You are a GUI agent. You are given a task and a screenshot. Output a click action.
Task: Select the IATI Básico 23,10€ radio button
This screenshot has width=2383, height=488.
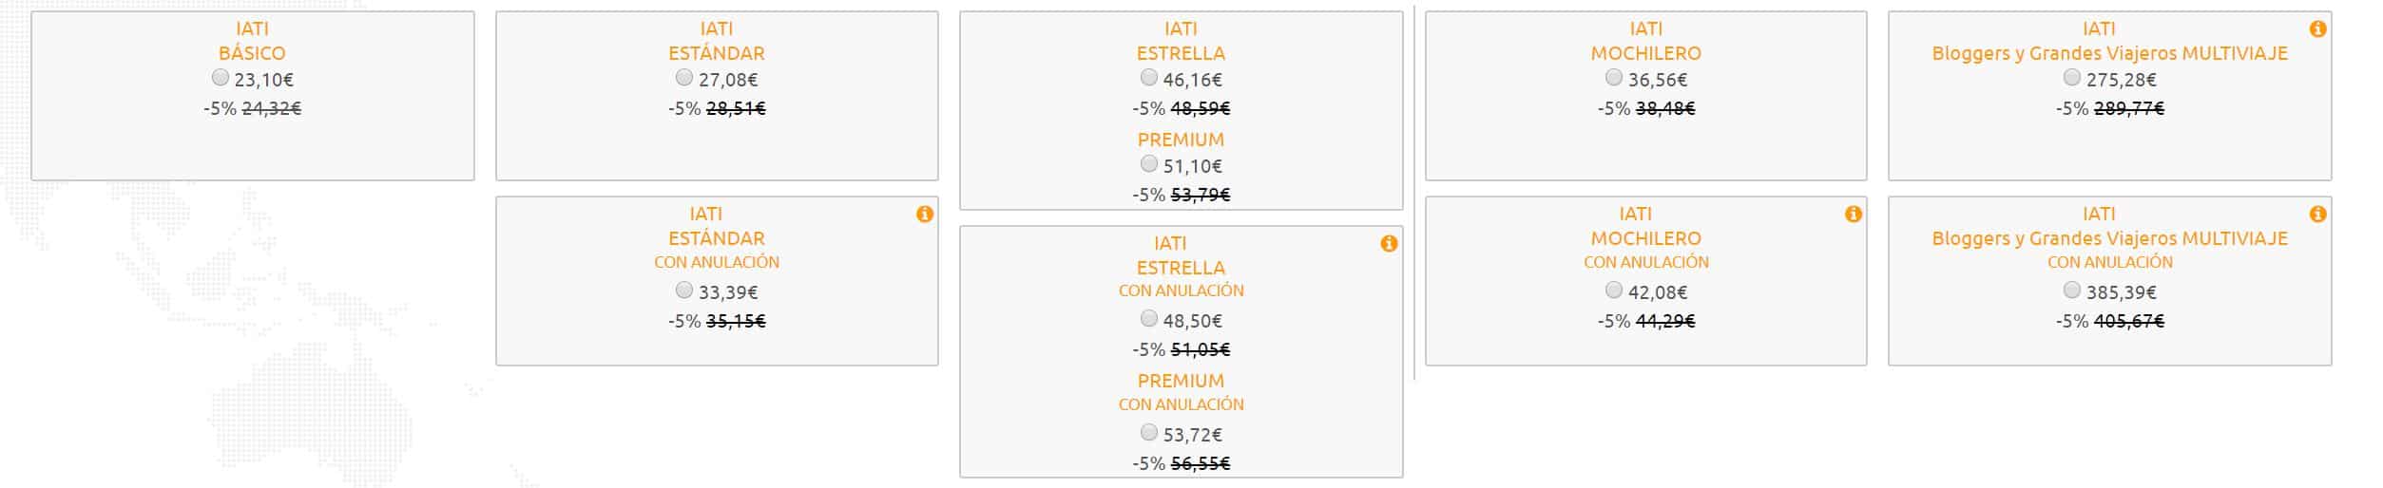coord(221,78)
